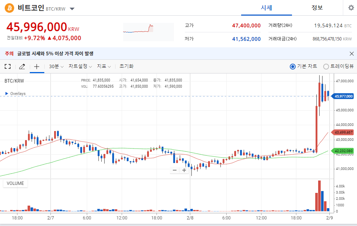Click the high price 47,400,000
357x226 pixels.
[246, 25]
